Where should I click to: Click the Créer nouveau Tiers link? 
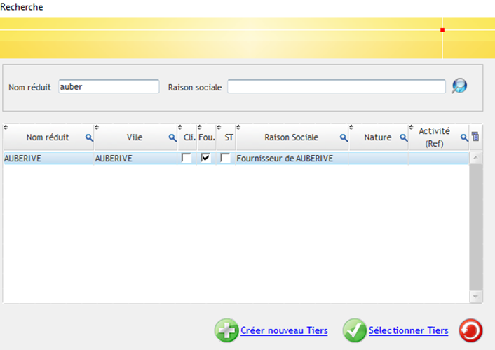[x=283, y=331]
